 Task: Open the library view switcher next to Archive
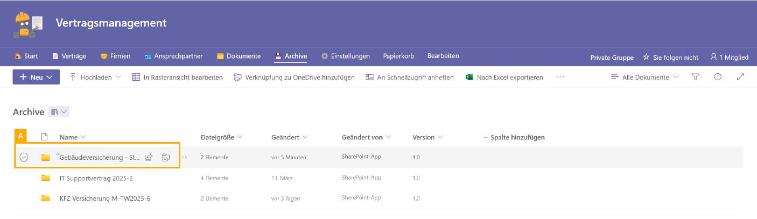click(x=59, y=112)
